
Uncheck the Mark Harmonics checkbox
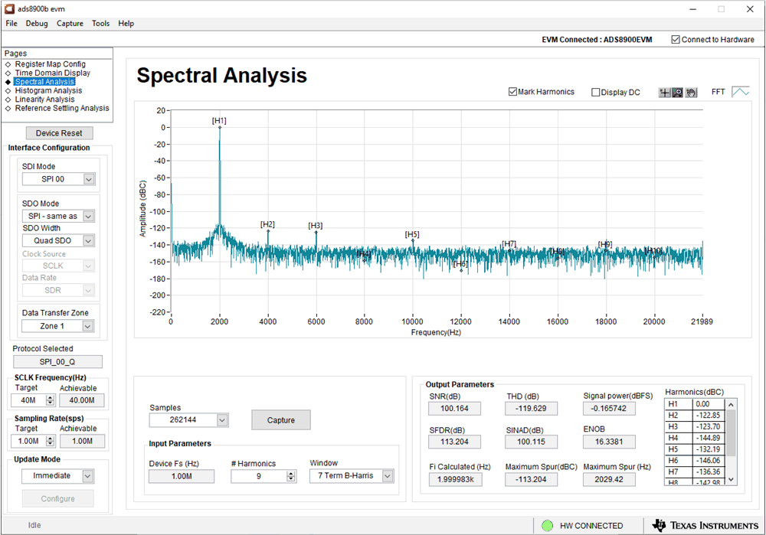point(513,92)
